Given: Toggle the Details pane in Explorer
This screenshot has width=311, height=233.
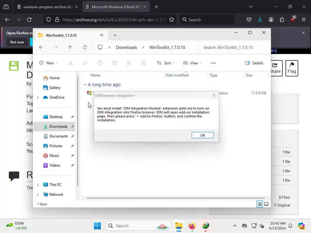Looking at the screenshot, I should point(254,63).
